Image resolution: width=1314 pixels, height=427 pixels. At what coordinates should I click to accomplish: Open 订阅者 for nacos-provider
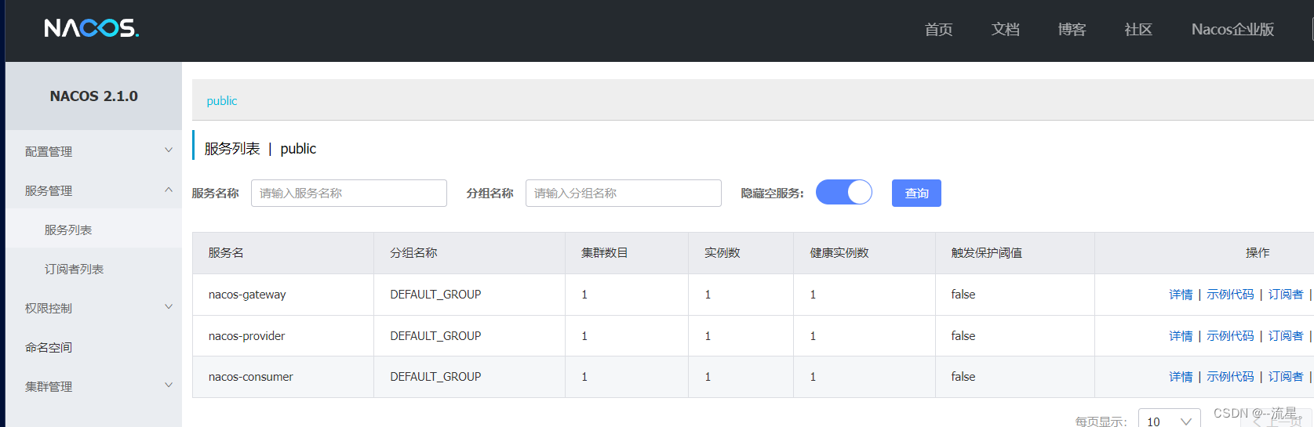point(1286,336)
